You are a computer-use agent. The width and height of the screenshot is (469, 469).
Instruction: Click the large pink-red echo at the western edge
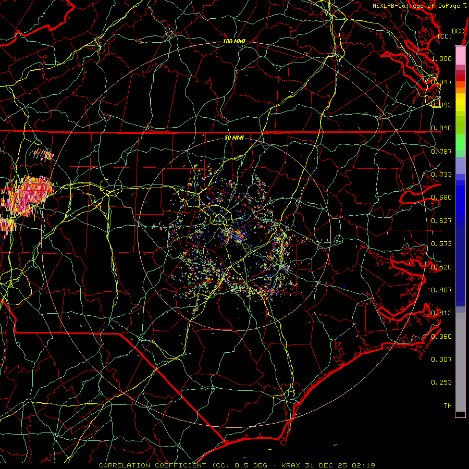click(27, 196)
